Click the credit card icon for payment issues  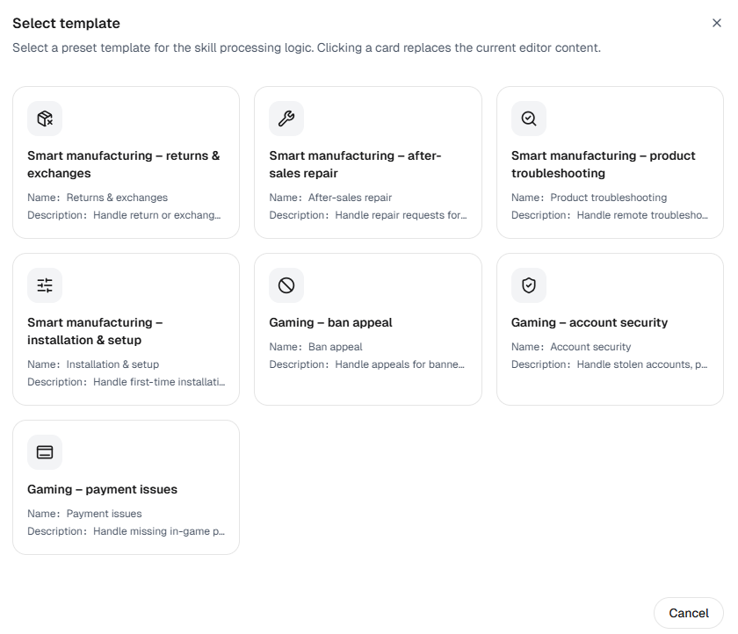pyautogui.click(x=45, y=452)
